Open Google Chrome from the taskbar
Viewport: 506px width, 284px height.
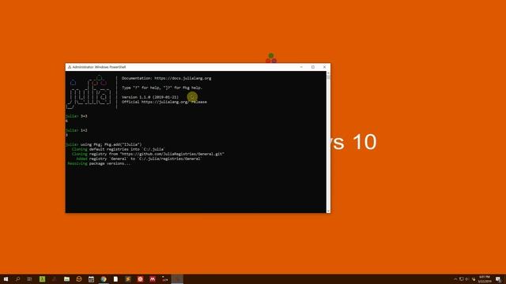coord(104,279)
